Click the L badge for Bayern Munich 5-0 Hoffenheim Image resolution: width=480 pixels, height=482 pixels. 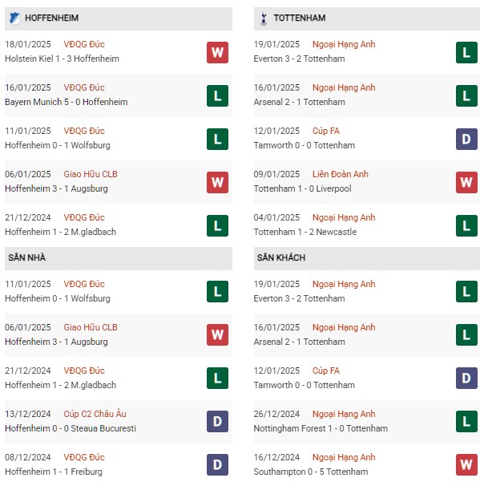[217, 96]
